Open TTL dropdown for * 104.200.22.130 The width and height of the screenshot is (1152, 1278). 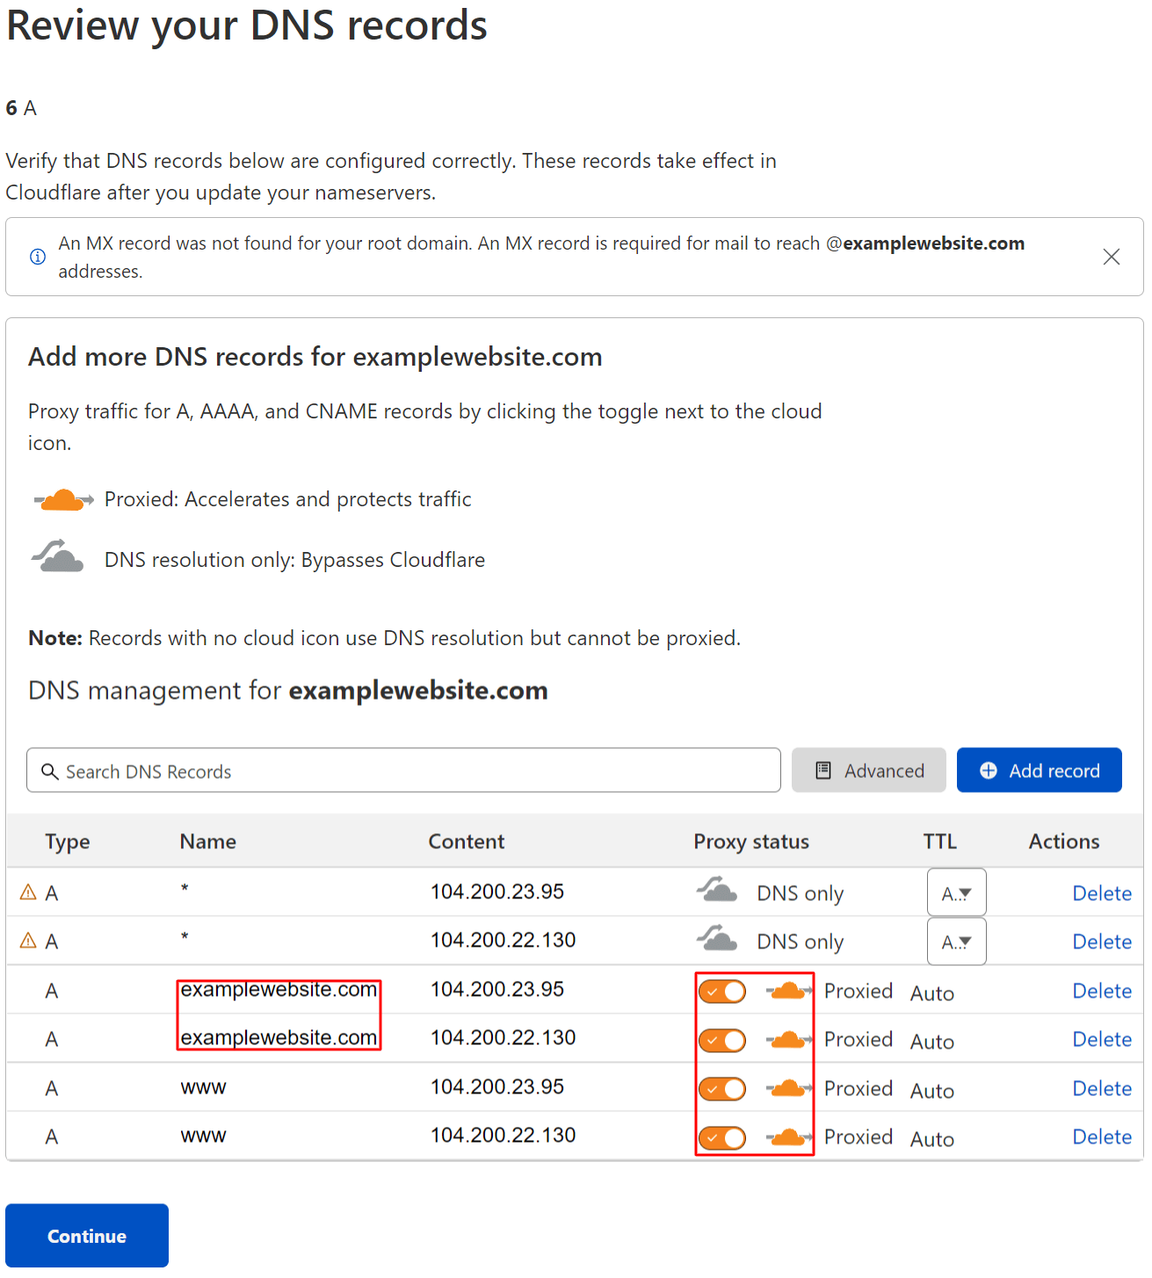[956, 941]
